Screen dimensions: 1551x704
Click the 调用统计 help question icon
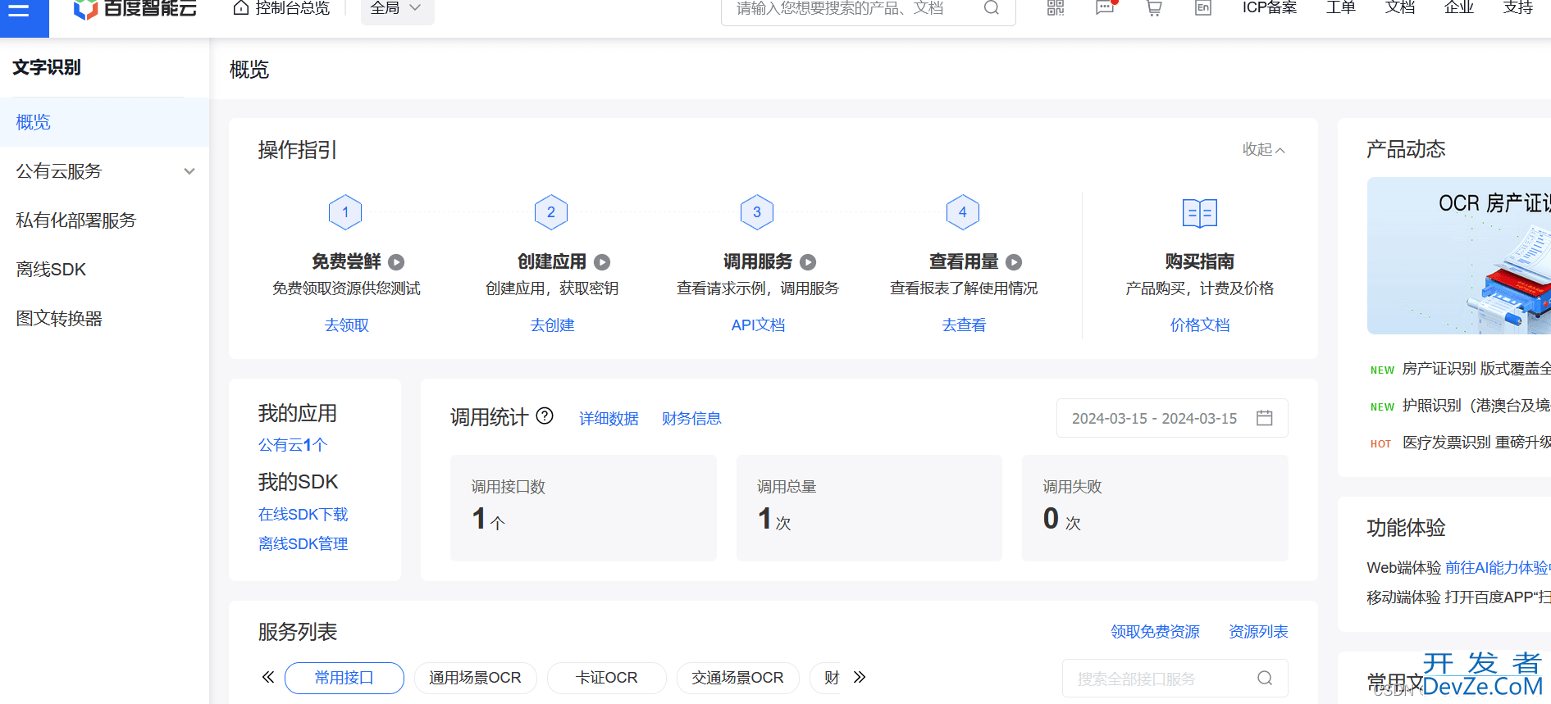545,416
